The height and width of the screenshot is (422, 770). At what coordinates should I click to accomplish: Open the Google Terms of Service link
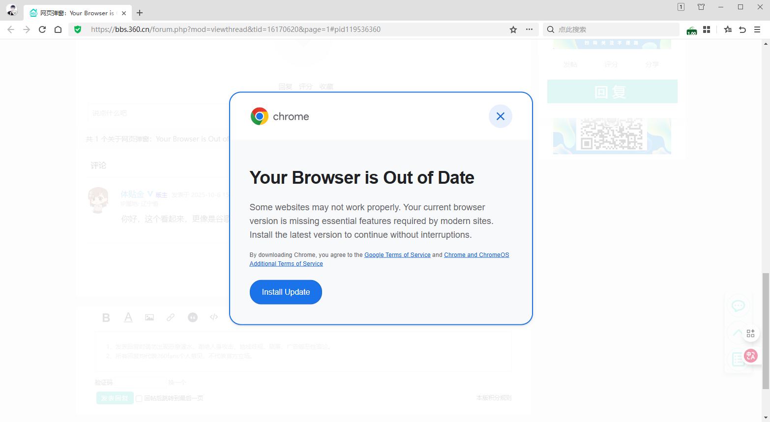(397, 255)
